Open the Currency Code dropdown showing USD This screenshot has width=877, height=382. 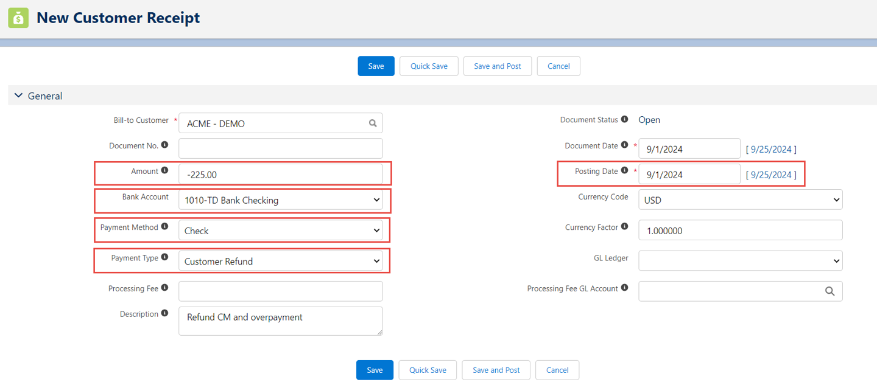tap(741, 200)
